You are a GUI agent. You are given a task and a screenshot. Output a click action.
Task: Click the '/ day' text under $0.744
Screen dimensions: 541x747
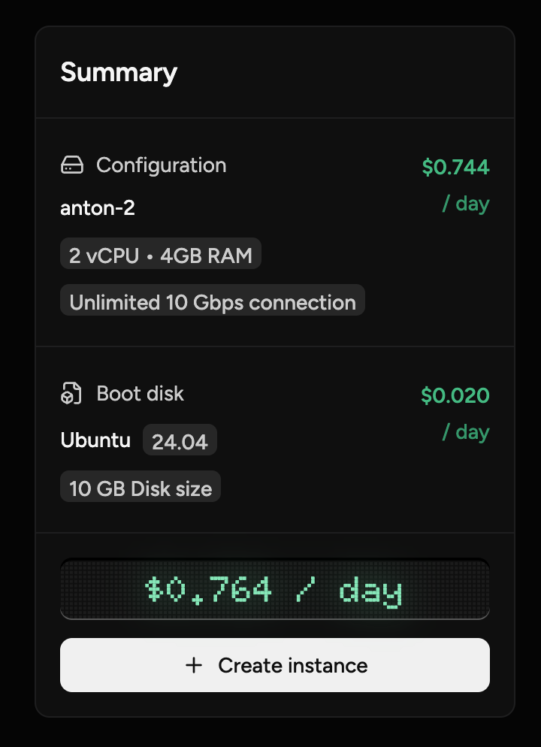pyautogui.click(x=466, y=204)
